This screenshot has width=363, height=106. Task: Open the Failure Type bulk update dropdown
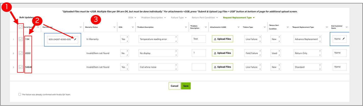tap(179, 17)
